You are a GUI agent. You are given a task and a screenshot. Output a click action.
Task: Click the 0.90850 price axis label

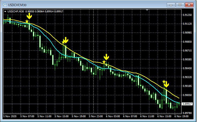[187, 42]
